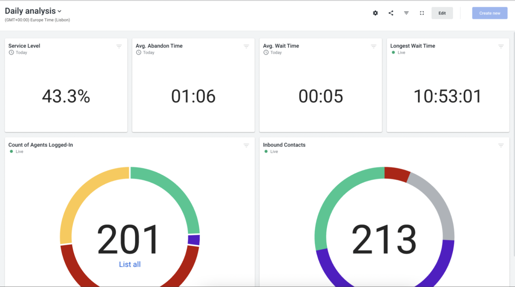Screen dimensions: 515x287
Task: Open filter icon on Count of Agents Logged-In
Action: click(246, 146)
